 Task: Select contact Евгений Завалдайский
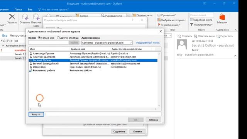(x=93, y=63)
